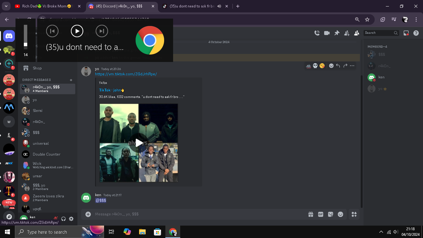
Task: Open Chrome media controls button
Action: pos(394,20)
